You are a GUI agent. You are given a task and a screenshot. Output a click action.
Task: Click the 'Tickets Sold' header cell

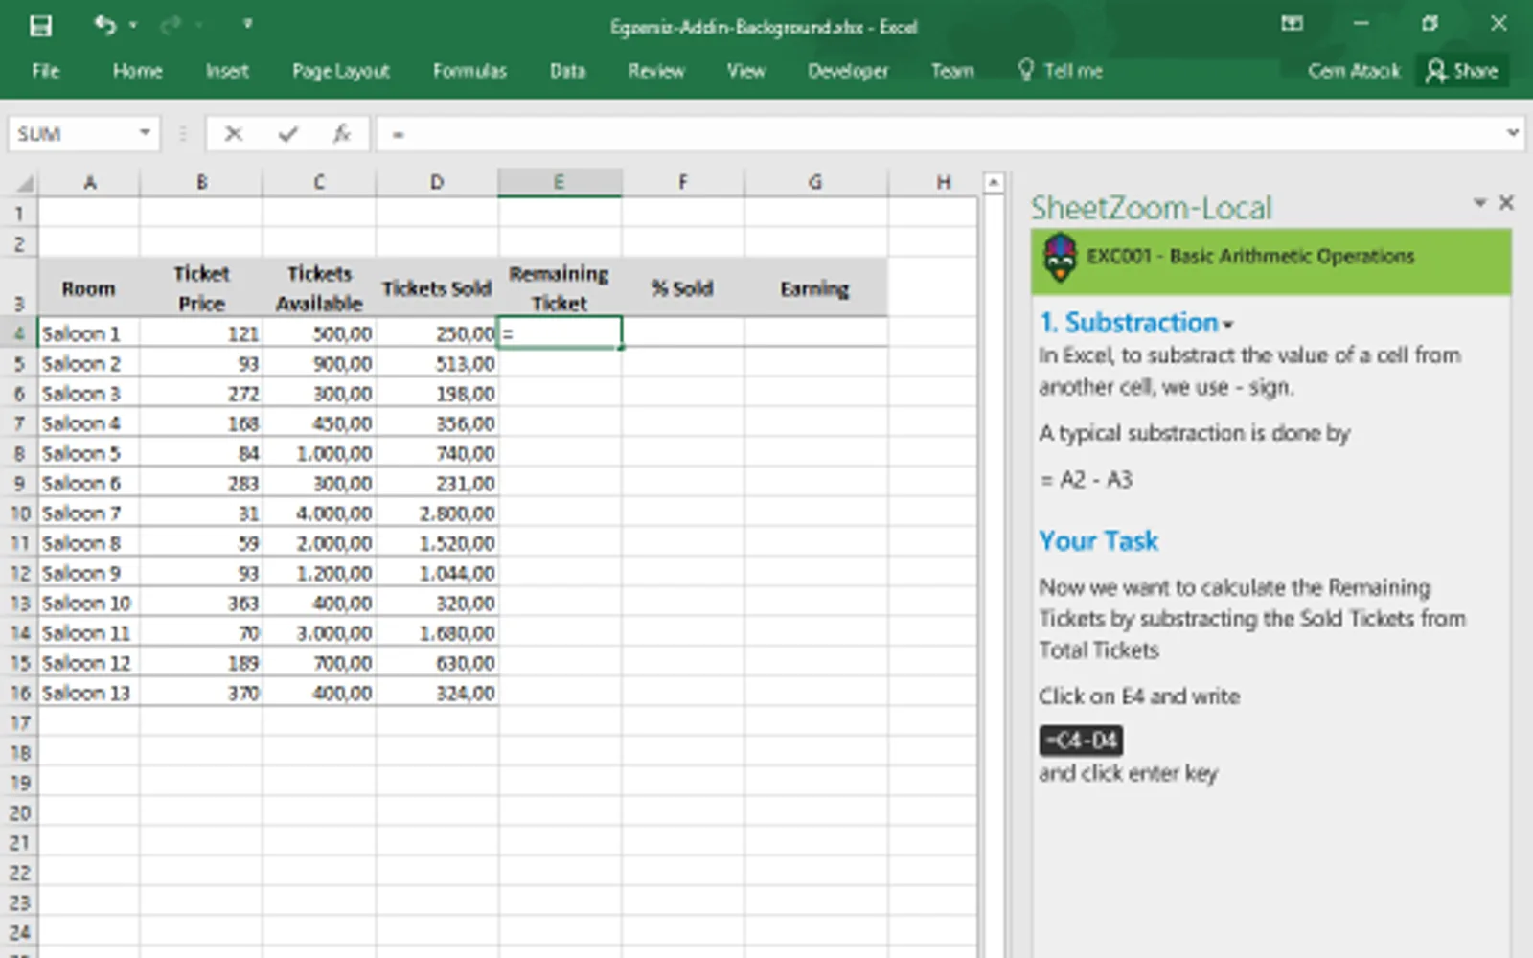click(x=437, y=288)
